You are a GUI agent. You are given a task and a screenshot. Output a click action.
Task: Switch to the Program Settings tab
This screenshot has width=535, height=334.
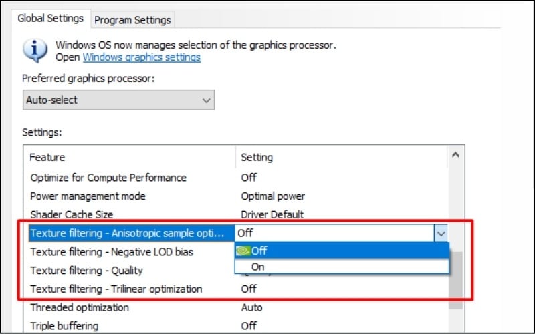pyautogui.click(x=132, y=20)
